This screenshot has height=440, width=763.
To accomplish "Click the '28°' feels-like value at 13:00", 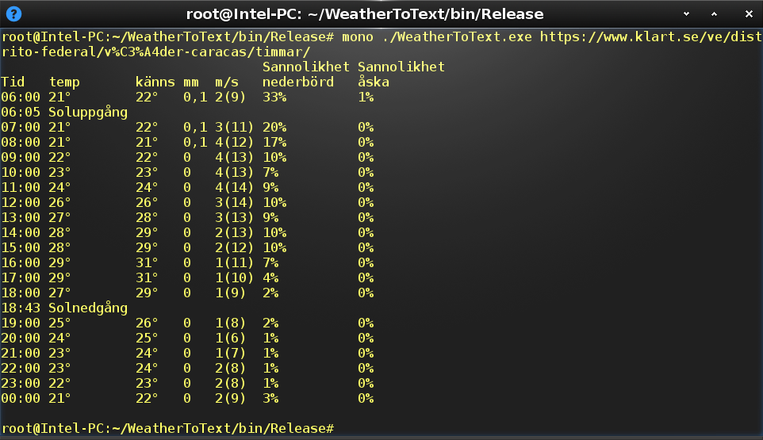I will click(x=147, y=218).
